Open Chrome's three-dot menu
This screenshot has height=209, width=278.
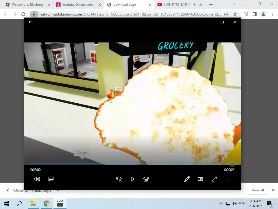click(272, 14)
